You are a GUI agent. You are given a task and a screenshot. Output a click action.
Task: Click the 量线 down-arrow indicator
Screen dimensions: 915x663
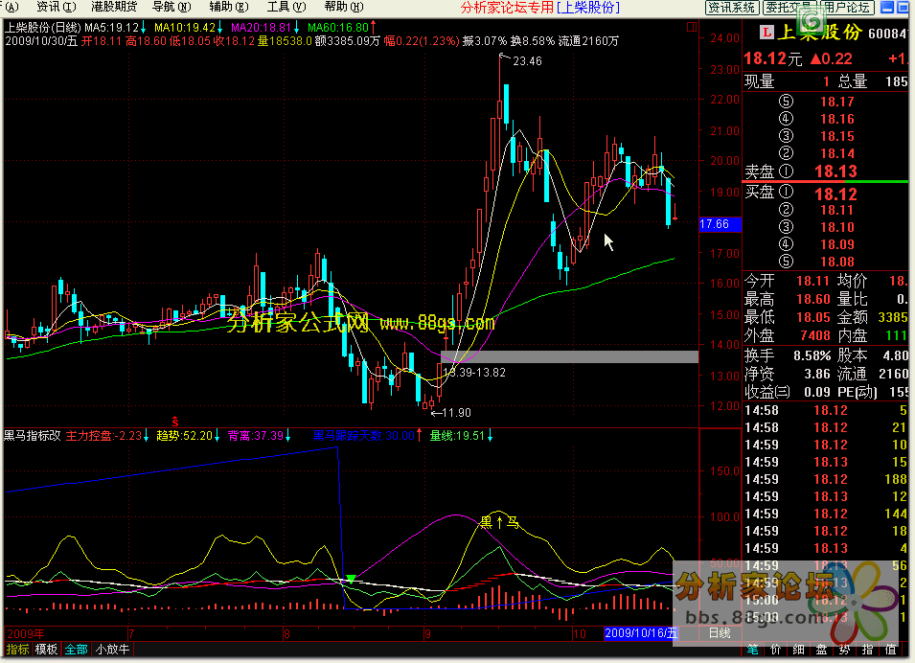click(490, 435)
